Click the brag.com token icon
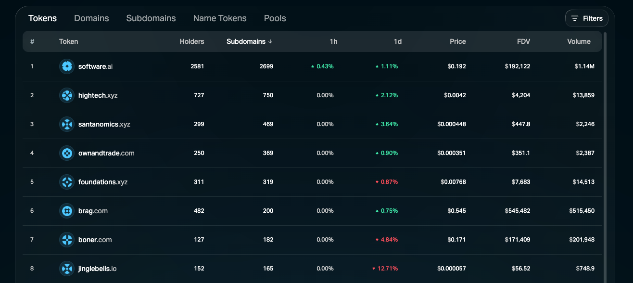Image resolution: width=633 pixels, height=283 pixels. (66, 211)
